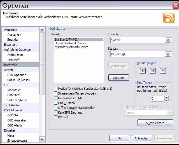The image size is (179, 145).
Task: Select Sendergruppe C button
Action: 163,71
